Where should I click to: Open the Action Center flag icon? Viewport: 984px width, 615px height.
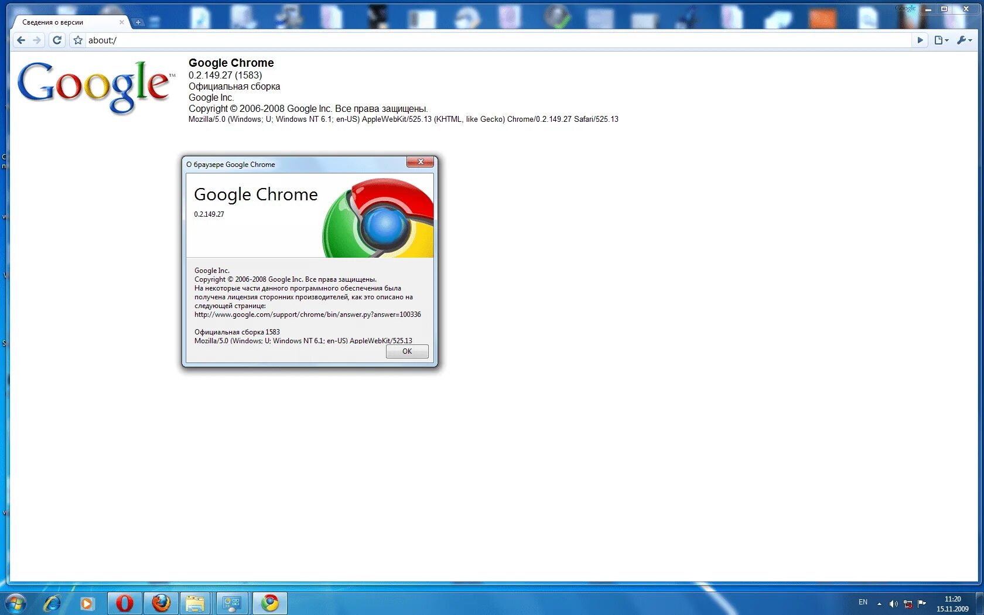(922, 603)
